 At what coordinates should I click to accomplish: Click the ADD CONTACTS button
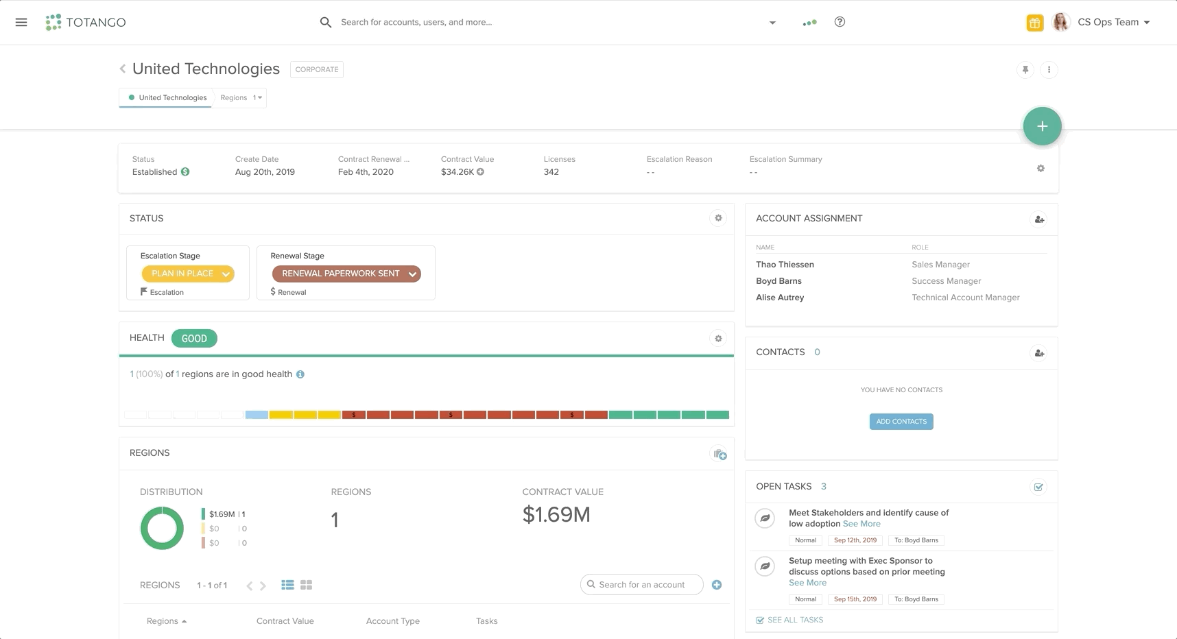click(x=901, y=422)
